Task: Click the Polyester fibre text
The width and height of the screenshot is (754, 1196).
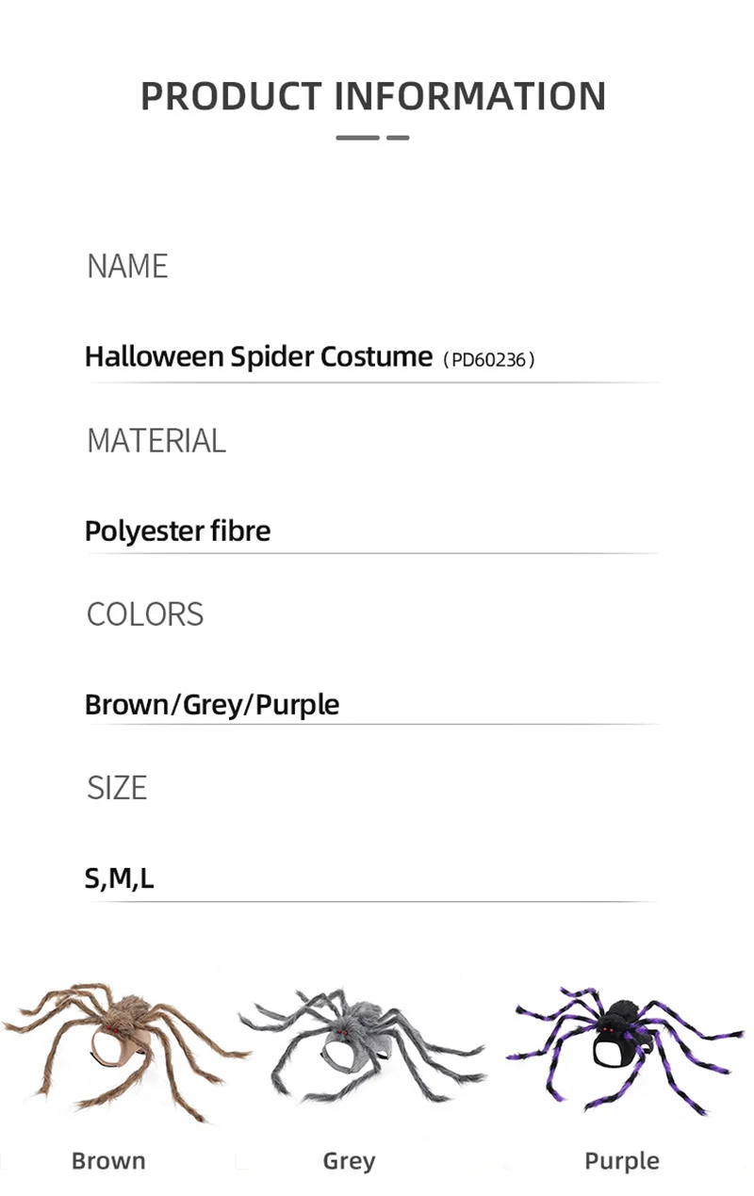Action: (177, 531)
